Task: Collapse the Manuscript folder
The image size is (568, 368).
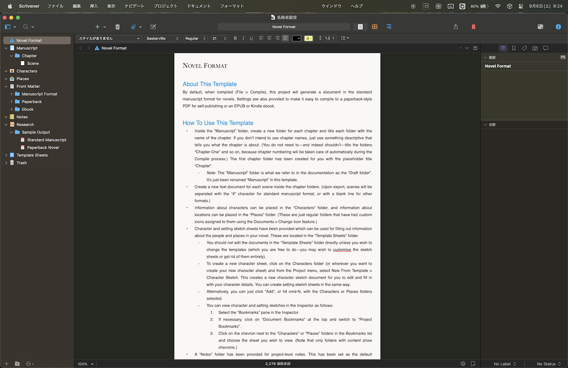Action: pyautogui.click(x=6, y=48)
